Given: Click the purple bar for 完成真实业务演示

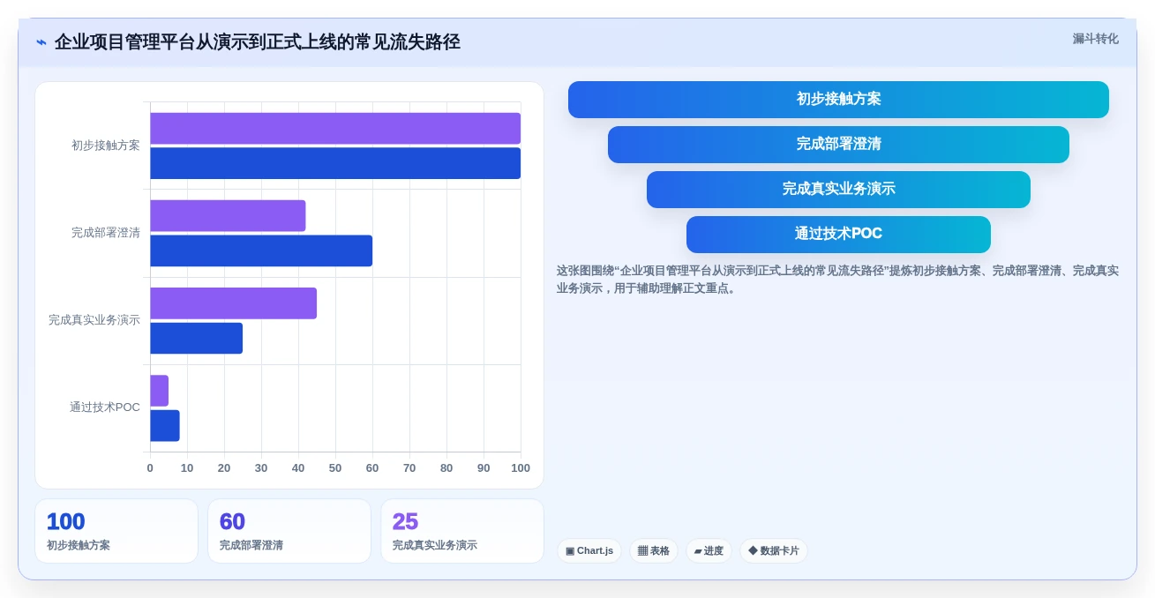Looking at the screenshot, I should (x=233, y=303).
